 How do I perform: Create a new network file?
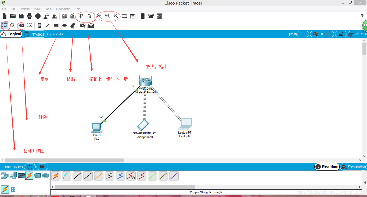(5, 16)
